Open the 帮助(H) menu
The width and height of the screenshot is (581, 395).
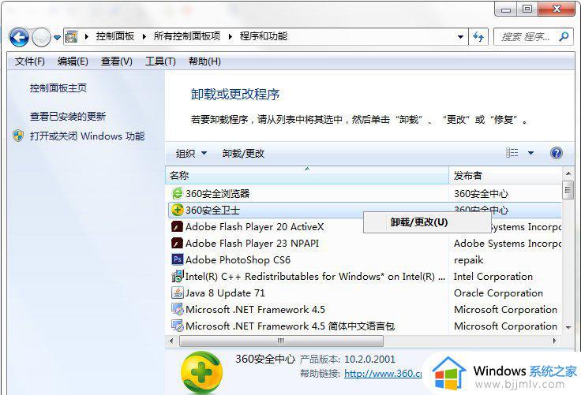[204, 61]
